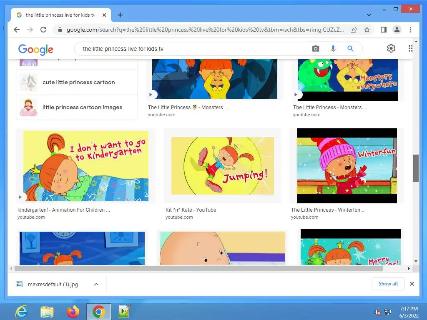Open the 'Merry' Christmas image thumbnail
Viewport: 427px width, 320px height.
tap(350, 247)
